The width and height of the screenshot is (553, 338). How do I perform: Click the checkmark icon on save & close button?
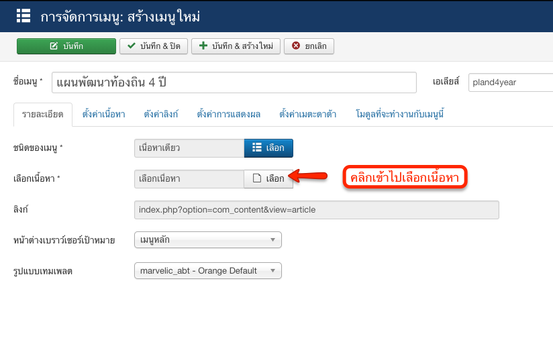132,46
